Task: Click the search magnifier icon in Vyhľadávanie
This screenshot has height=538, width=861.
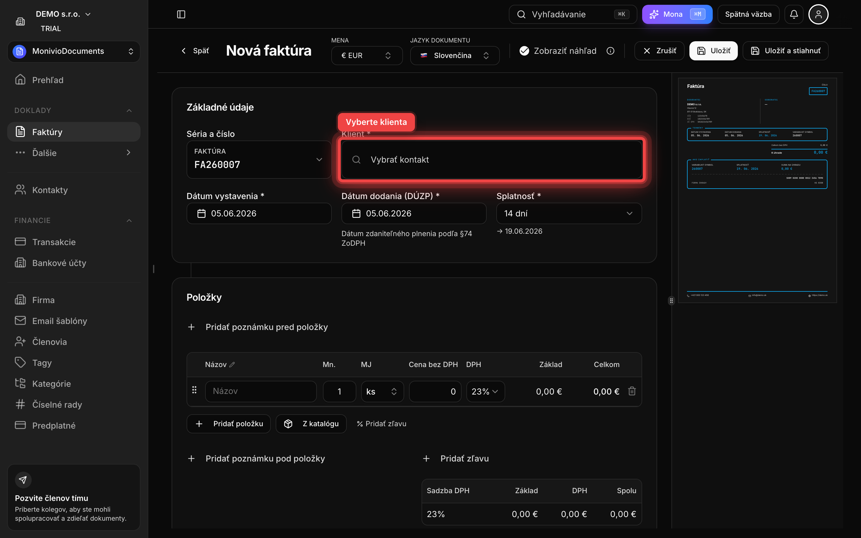Action: (521, 14)
